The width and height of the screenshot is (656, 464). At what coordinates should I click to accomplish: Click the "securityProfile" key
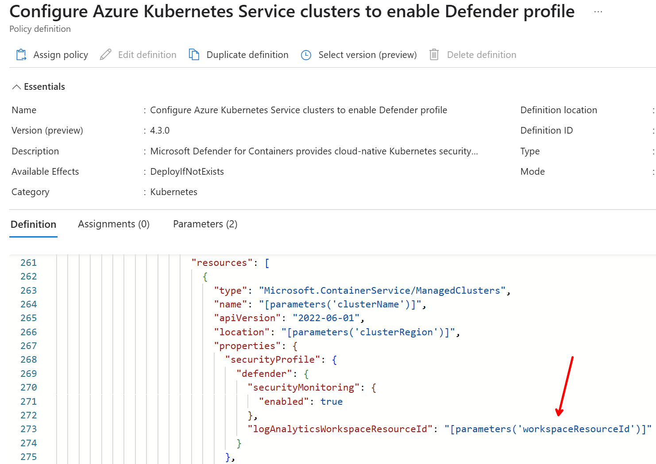tap(273, 360)
